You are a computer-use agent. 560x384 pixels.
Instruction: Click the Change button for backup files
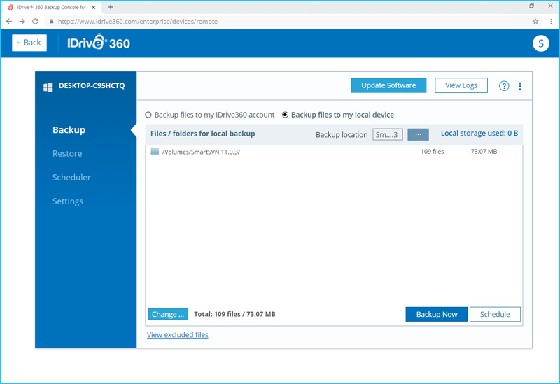point(168,314)
